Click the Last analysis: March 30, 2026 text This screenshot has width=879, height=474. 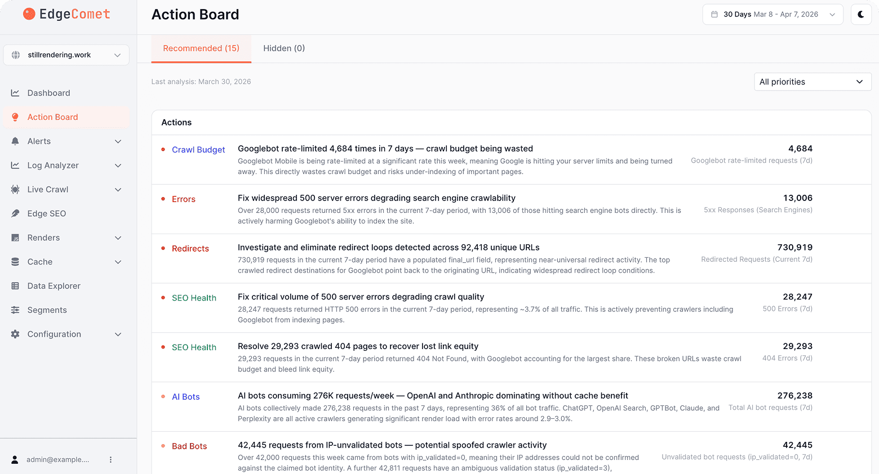pos(201,82)
